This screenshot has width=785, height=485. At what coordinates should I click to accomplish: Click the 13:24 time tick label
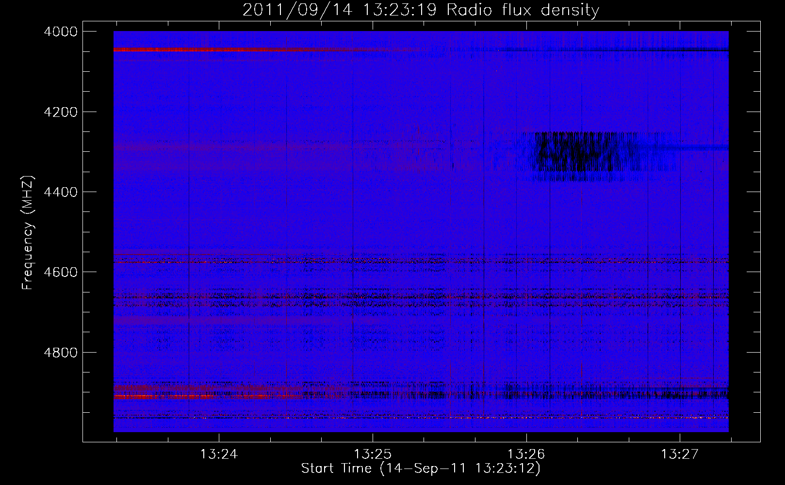tap(219, 454)
